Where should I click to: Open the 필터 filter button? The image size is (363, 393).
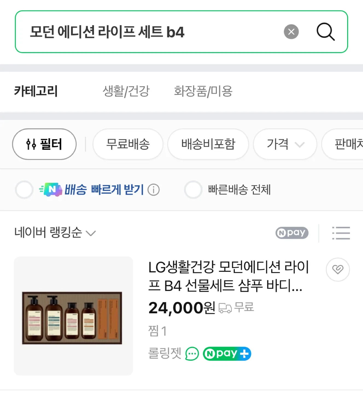[x=44, y=144]
